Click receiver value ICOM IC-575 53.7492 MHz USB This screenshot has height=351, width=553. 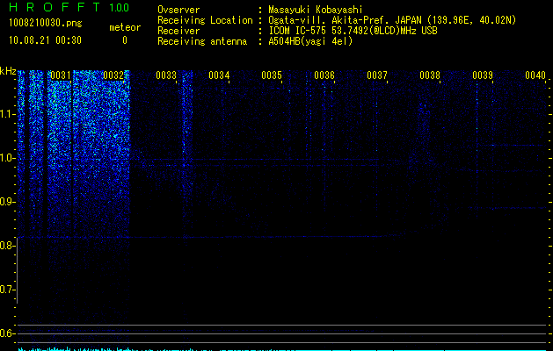[353, 31]
